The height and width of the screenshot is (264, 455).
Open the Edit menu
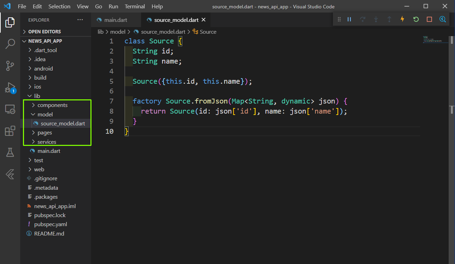37,6
